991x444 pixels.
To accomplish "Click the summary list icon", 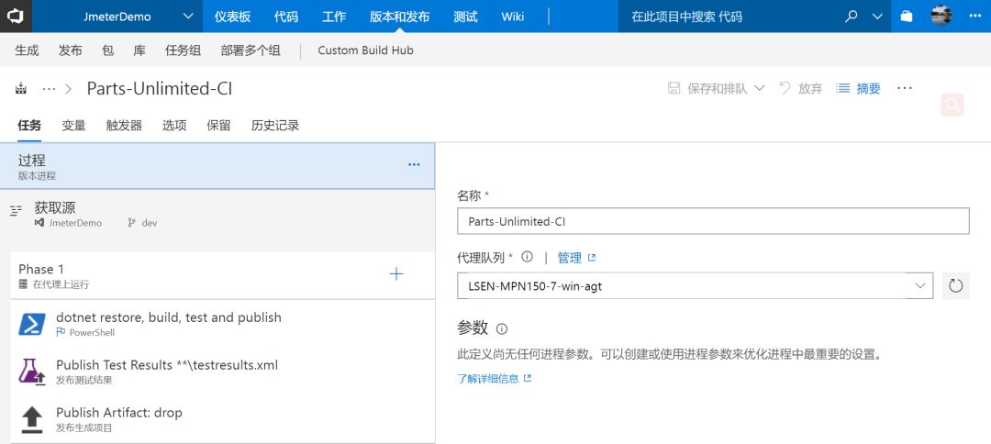I will click(842, 88).
